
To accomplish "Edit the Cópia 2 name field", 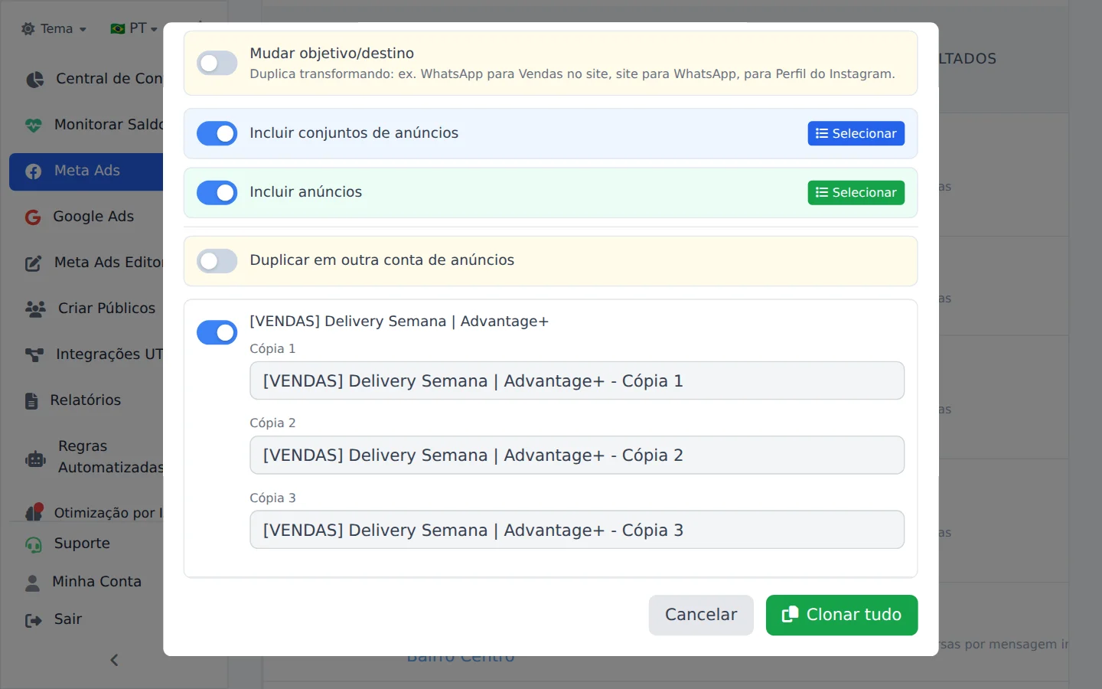I will pyautogui.click(x=577, y=456).
